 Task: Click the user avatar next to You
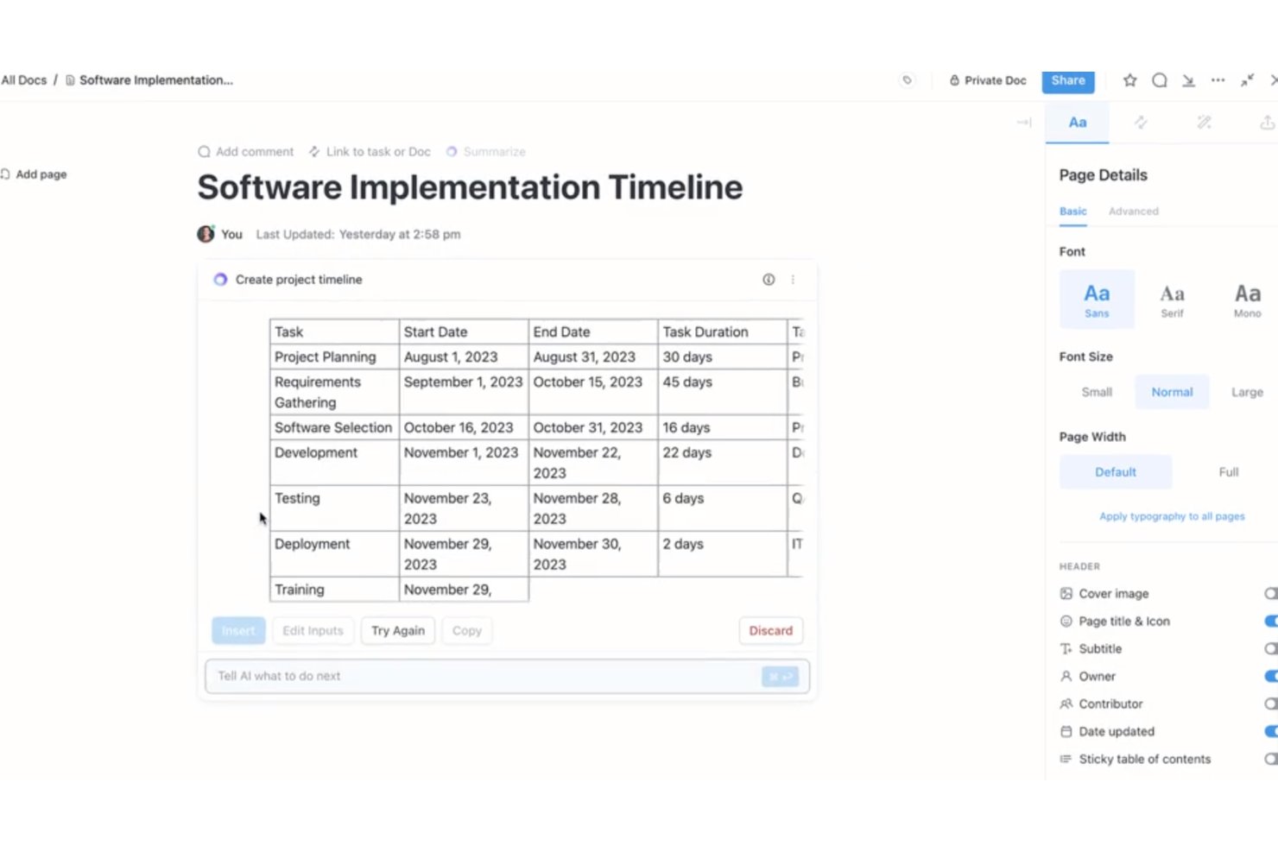(x=206, y=234)
